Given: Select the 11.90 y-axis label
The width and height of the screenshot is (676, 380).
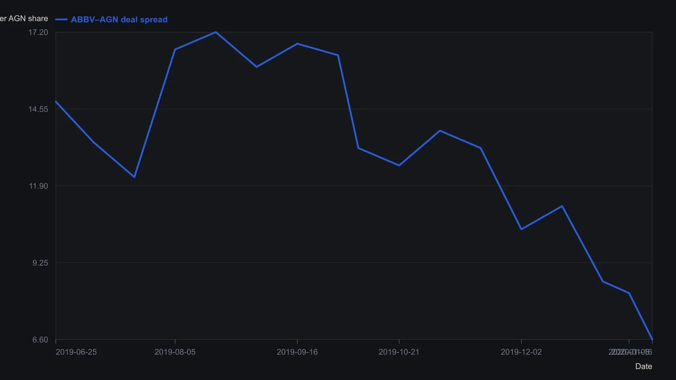Looking at the screenshot, I should (x=38, y=186).
